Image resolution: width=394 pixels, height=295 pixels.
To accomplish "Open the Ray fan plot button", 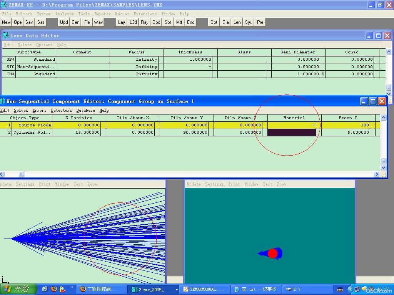I will click(145, 22).
